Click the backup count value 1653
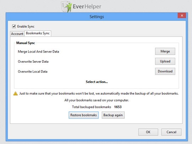Viewport: 192px width, 144px height. click(118, 107)
